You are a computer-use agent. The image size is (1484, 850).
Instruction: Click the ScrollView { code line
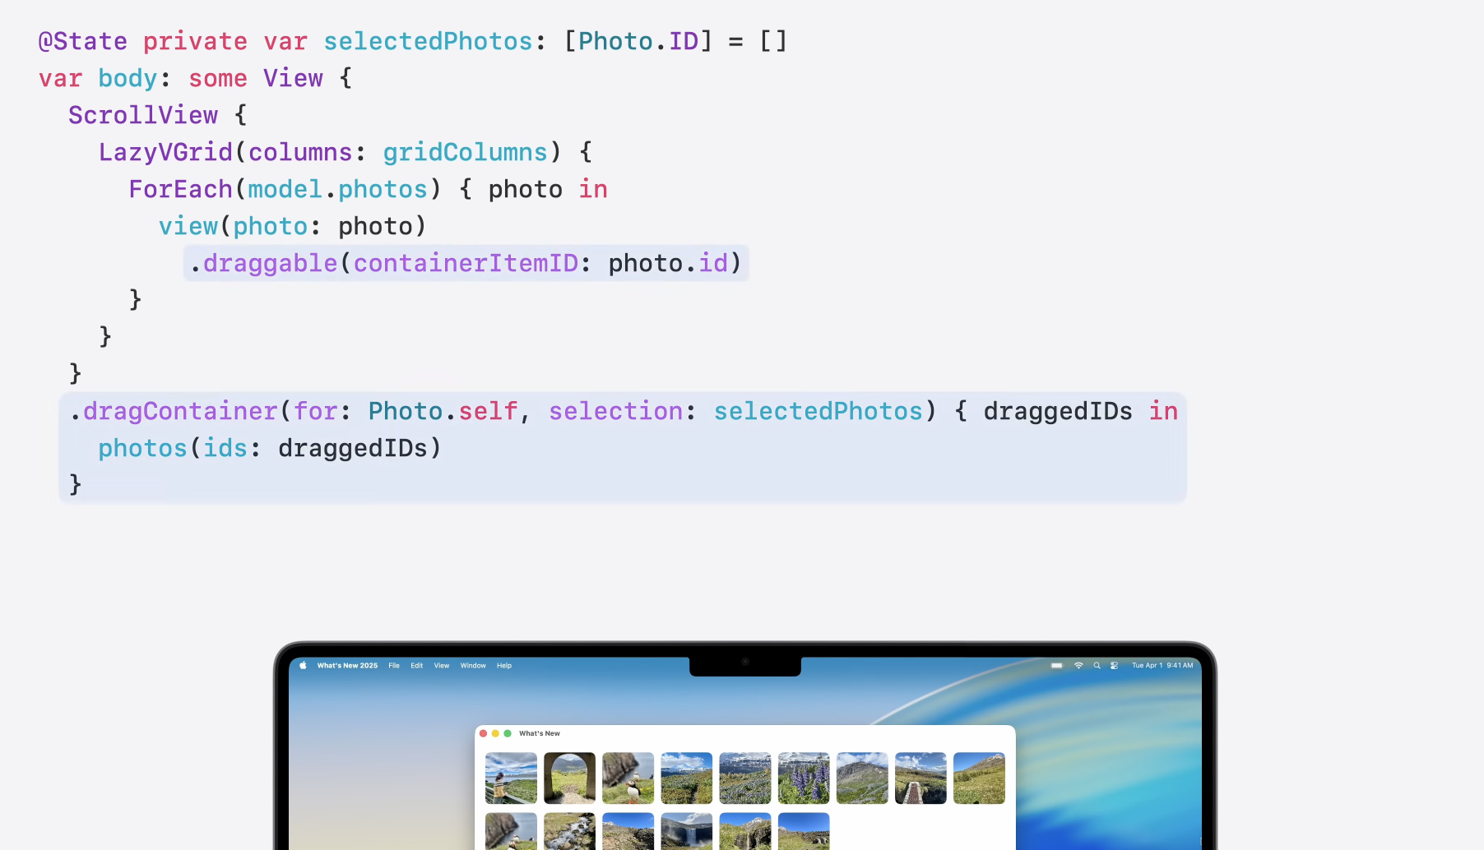pos(158,115)
